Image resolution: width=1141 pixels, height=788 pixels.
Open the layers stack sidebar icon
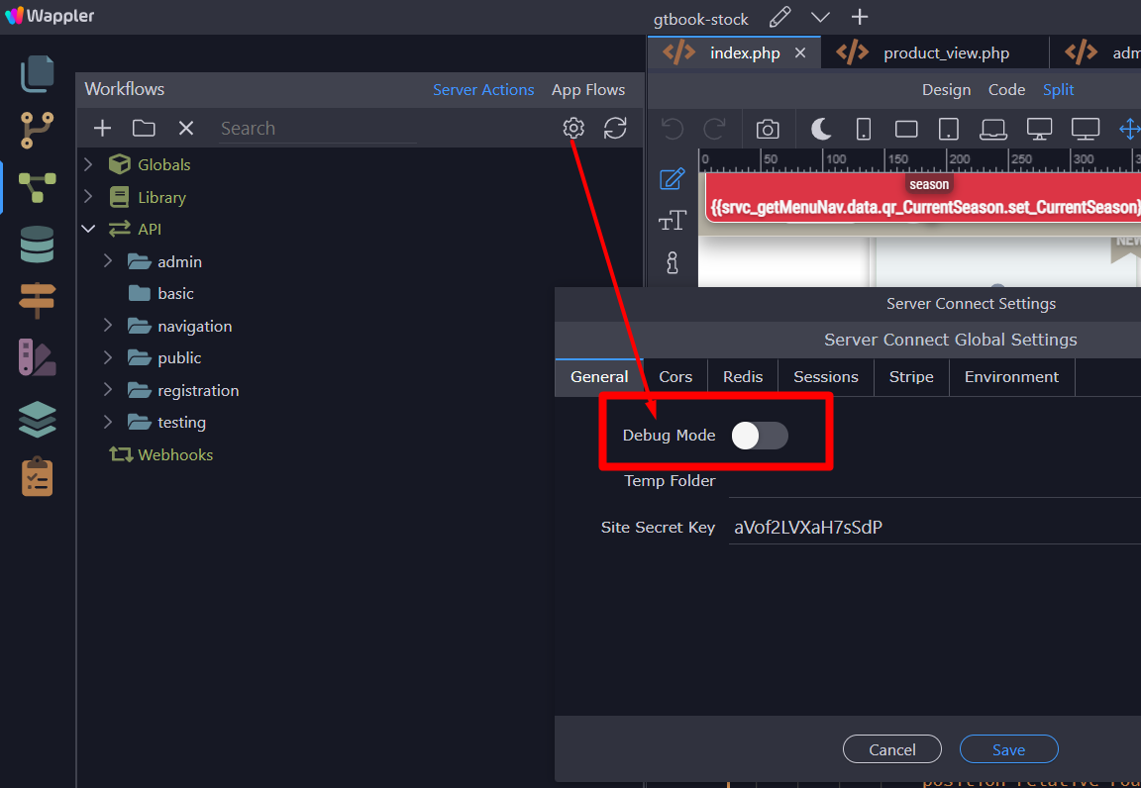tap(37, 420)
